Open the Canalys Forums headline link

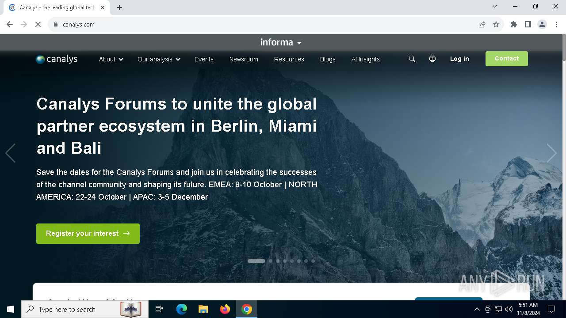point(176,126)
